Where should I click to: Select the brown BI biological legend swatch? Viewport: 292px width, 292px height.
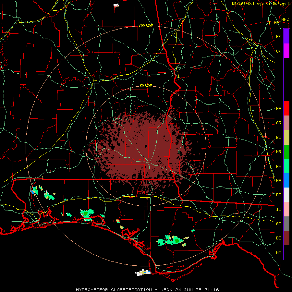(x=286, y=238)
